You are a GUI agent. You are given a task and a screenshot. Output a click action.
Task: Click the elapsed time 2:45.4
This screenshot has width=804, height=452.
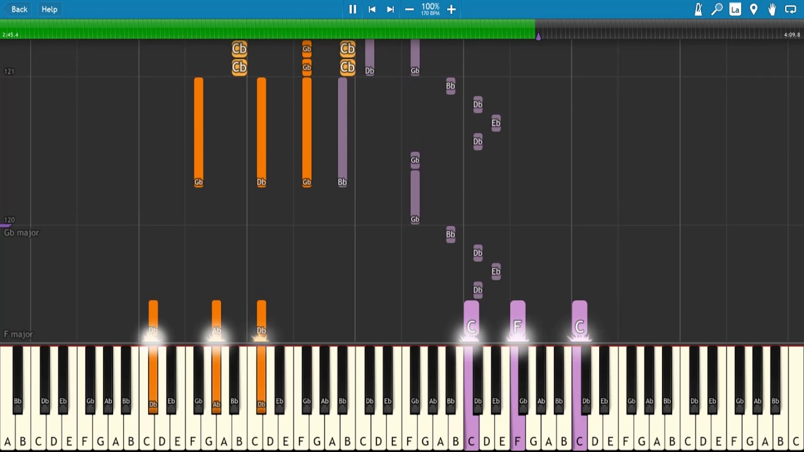(x=10, y=35)
